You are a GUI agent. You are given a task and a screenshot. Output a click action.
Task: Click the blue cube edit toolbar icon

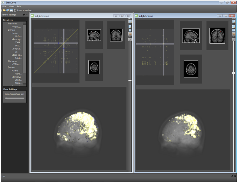[x=8, y=10]
